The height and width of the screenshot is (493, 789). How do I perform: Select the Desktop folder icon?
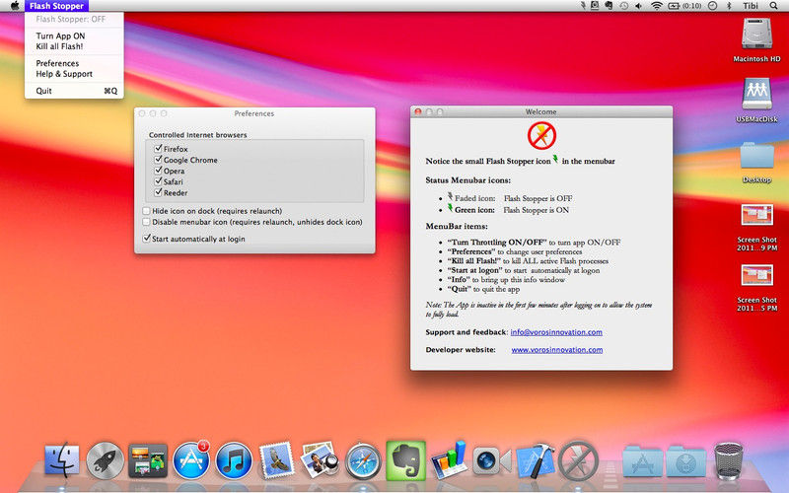[x=756, y=156]
